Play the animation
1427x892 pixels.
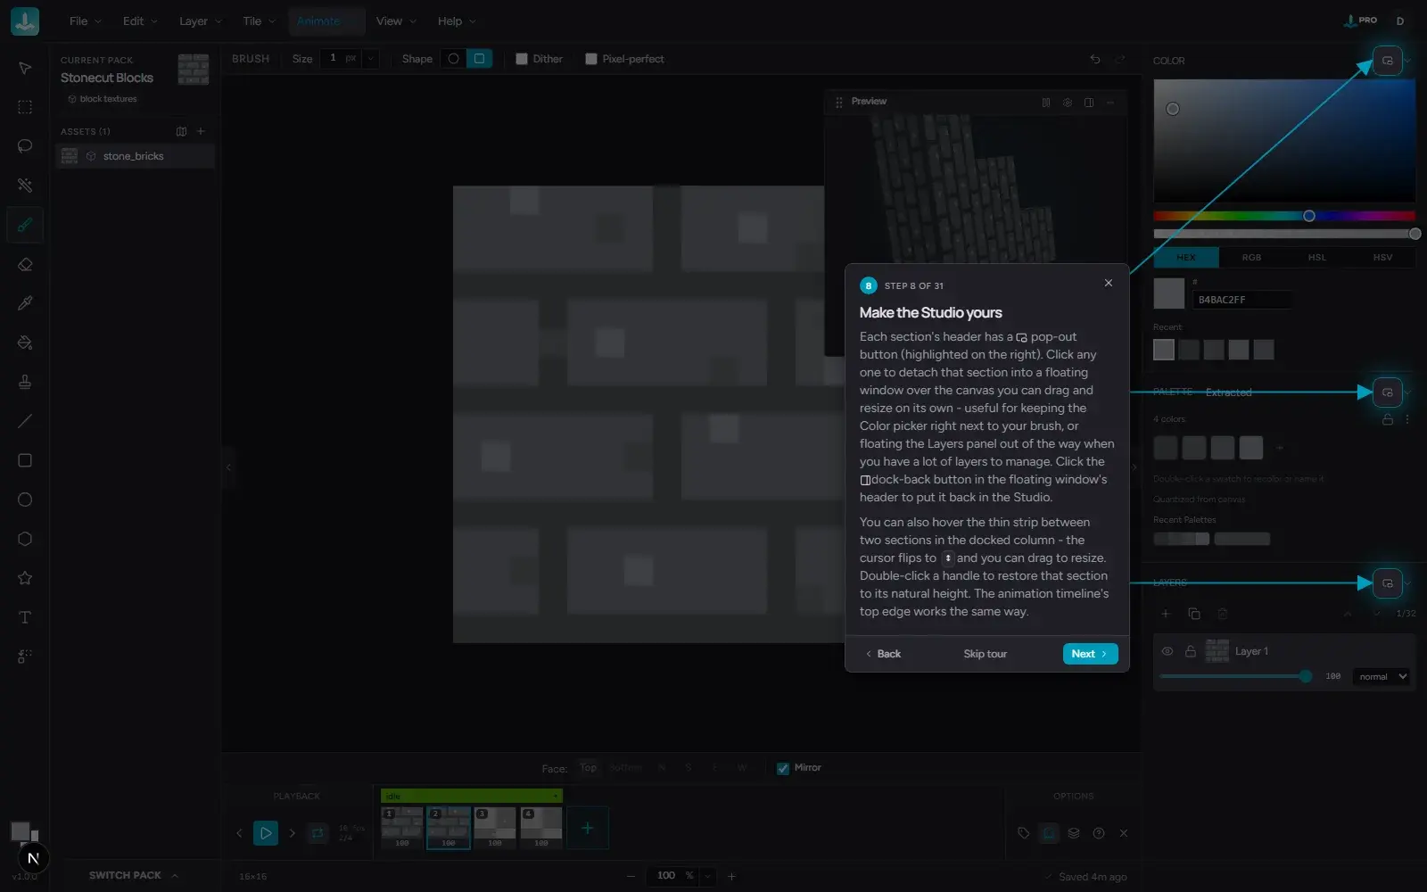coord(266,833)
